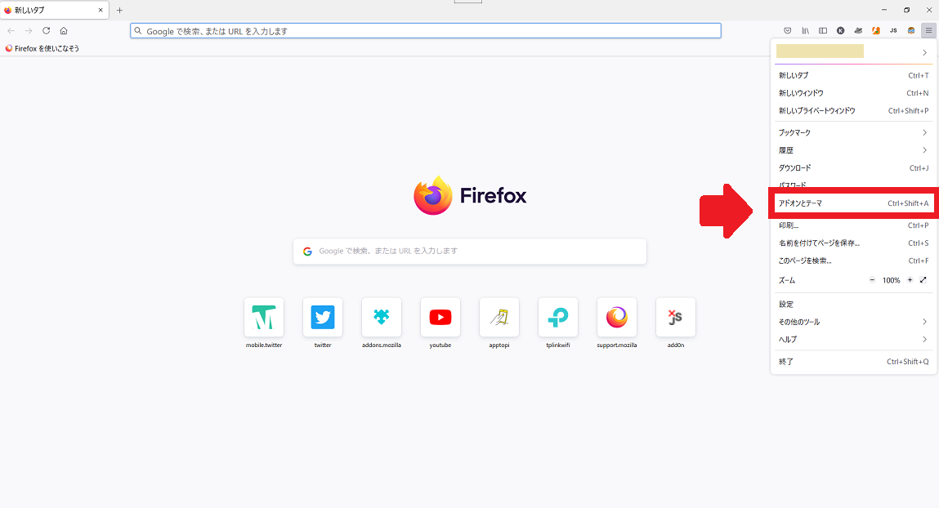Choose 名前を付けてページを保存... menu item

(853, 243)
